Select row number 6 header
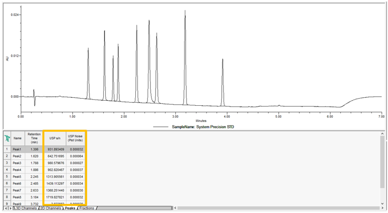 [x=7, y=183]
